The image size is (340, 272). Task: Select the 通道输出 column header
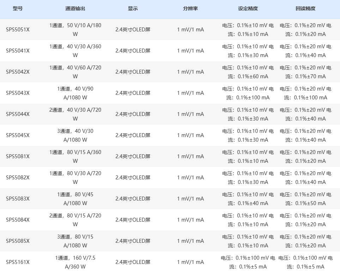[75, 9]
